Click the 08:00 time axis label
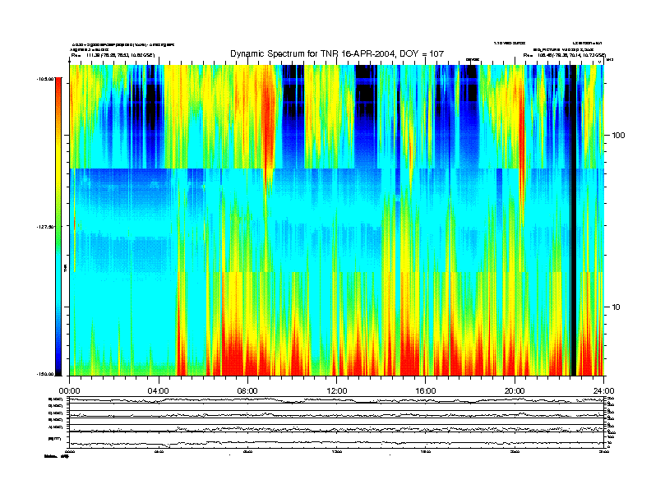 [247, 391]
